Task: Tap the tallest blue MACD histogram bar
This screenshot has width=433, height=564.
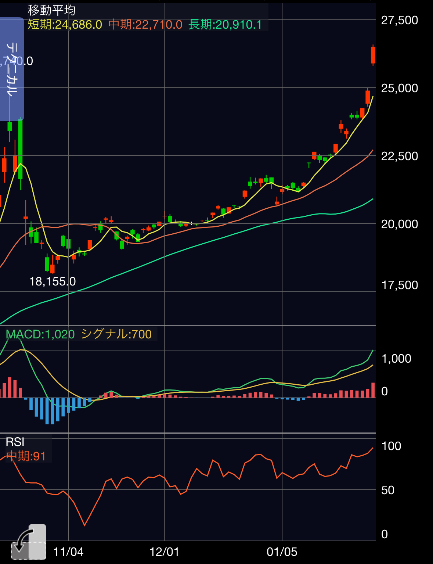Action: pyautogui.click(x=47, y=411)
